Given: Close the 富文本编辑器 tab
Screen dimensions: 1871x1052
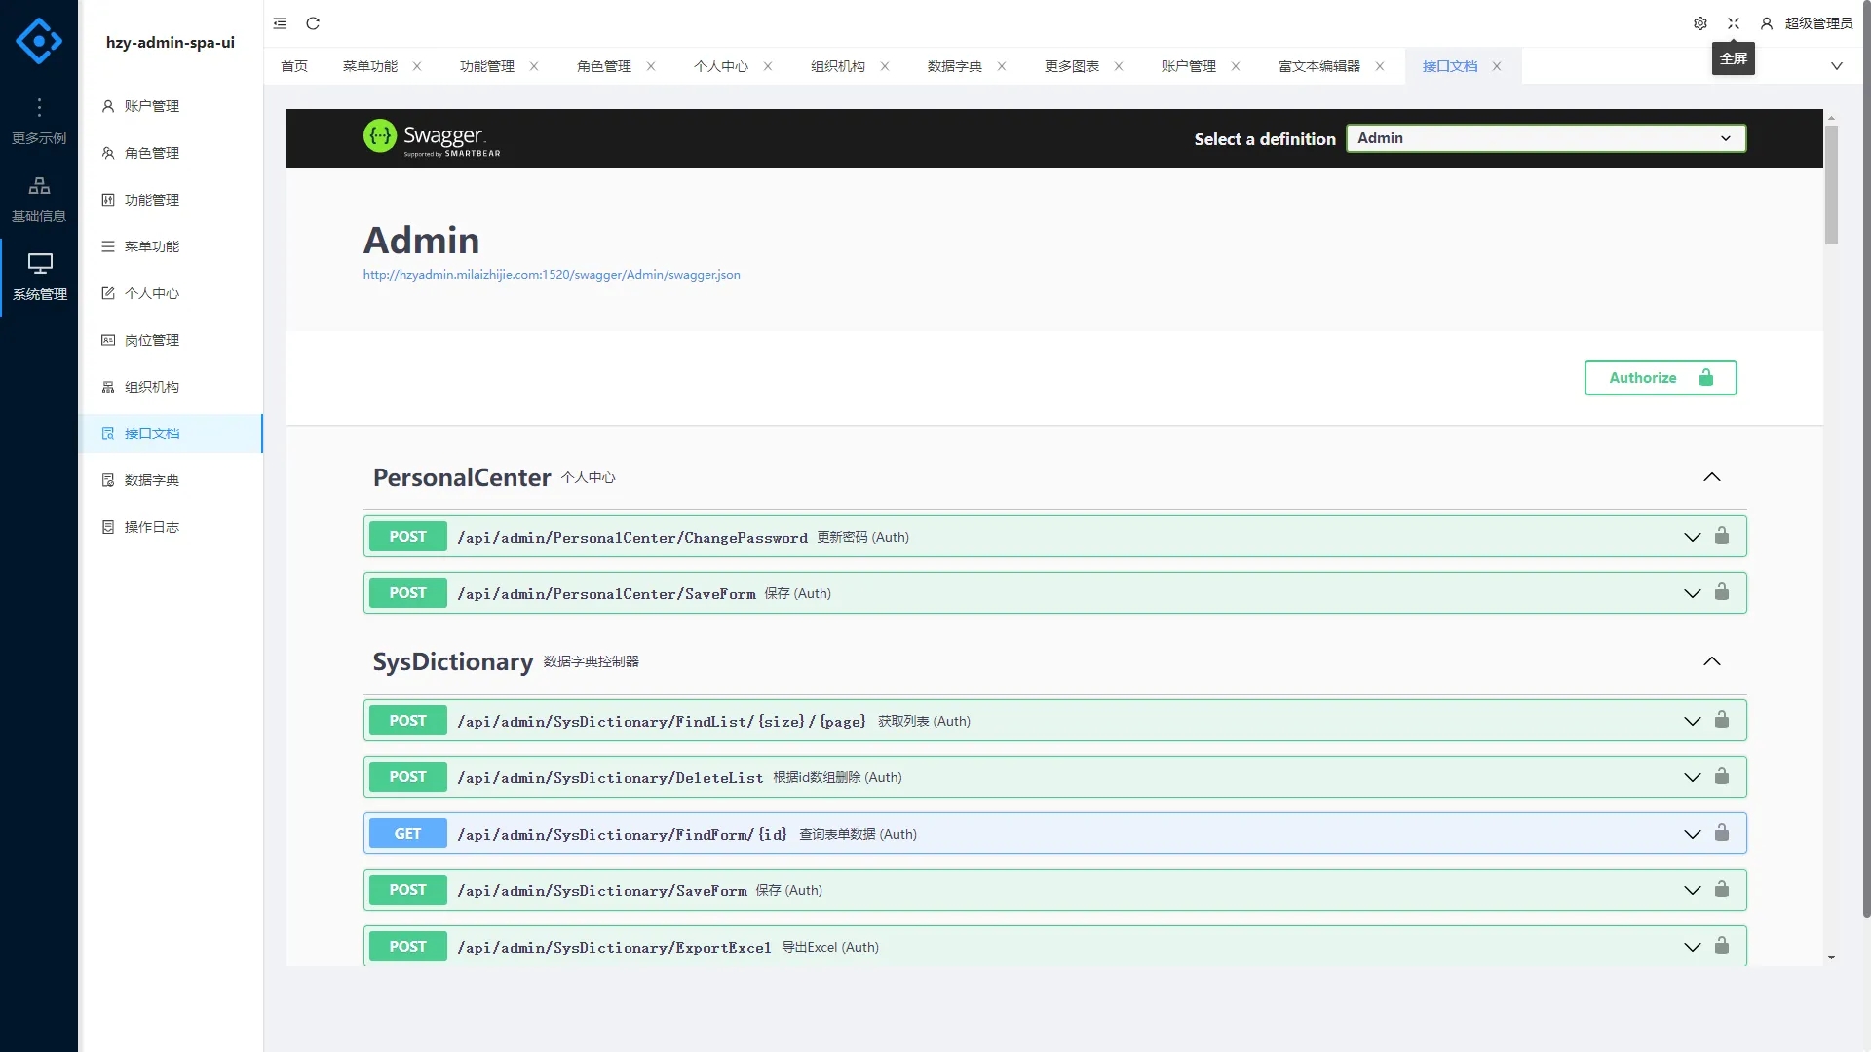Looking at the screenshot, I should tap(1380, 66).
